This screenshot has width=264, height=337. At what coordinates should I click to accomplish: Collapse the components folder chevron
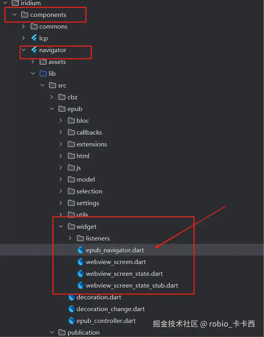tap(15, 15)
